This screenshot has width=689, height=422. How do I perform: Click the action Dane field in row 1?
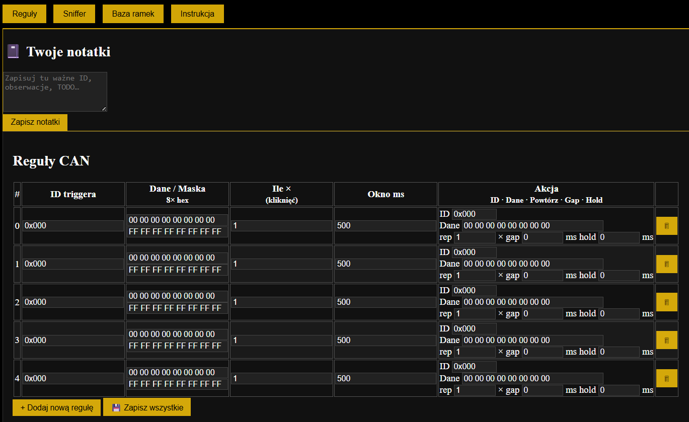coord(532,264)
